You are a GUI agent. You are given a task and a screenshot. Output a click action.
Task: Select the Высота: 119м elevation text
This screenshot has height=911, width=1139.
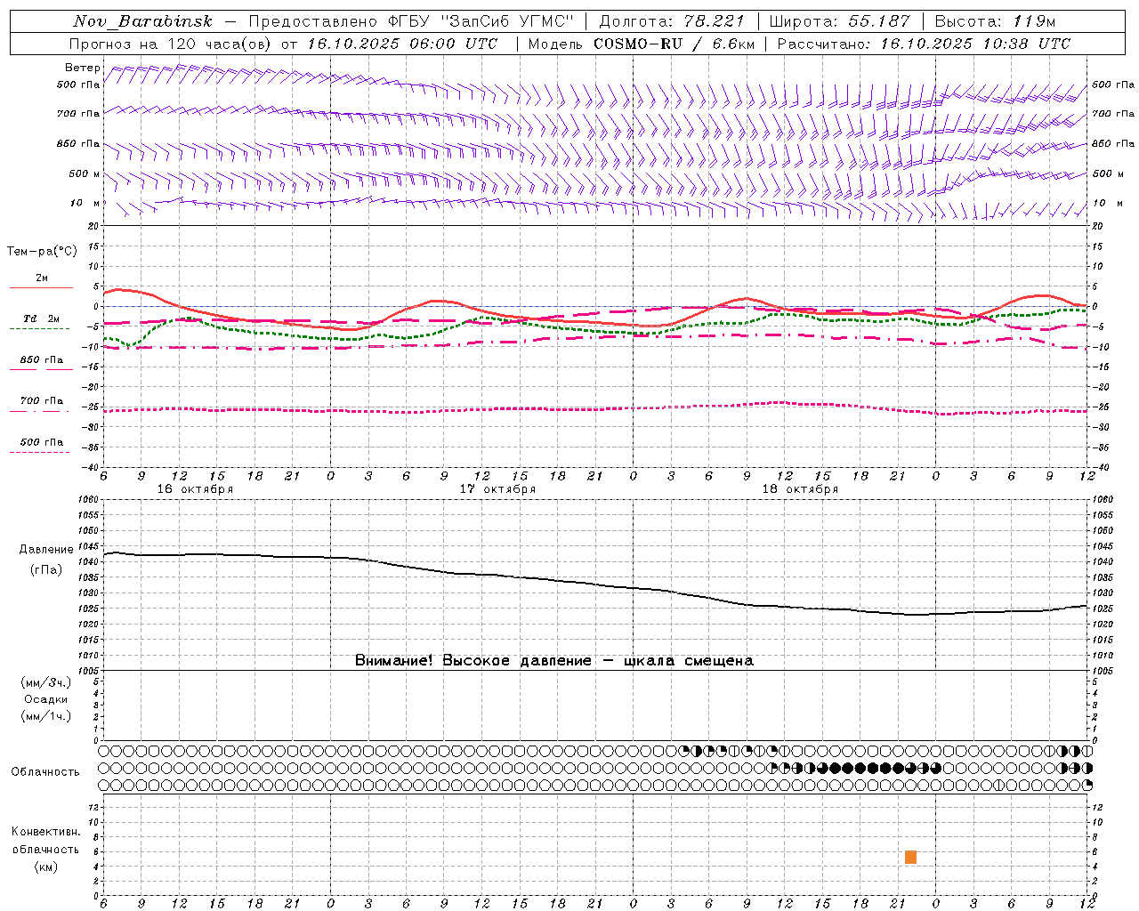[995, 21]
